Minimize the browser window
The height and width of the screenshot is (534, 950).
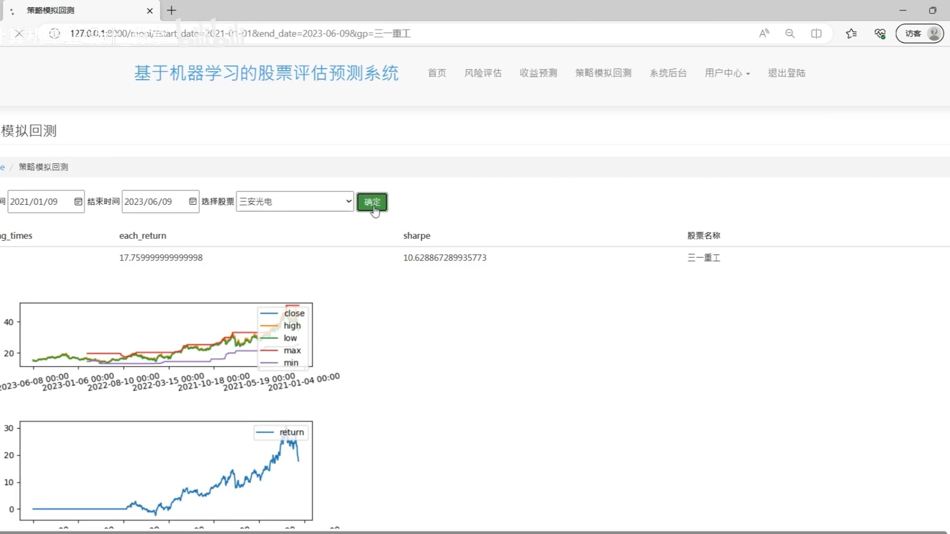tap(903, 10)
